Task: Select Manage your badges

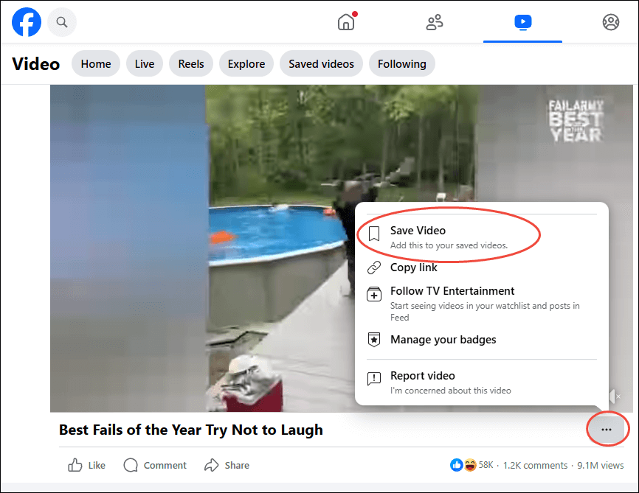Action: (x=481, y=340)
